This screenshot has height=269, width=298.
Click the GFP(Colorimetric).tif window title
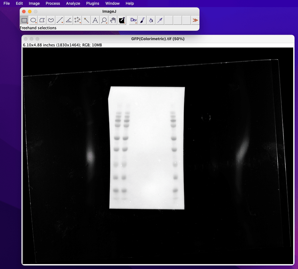point(158,39)
